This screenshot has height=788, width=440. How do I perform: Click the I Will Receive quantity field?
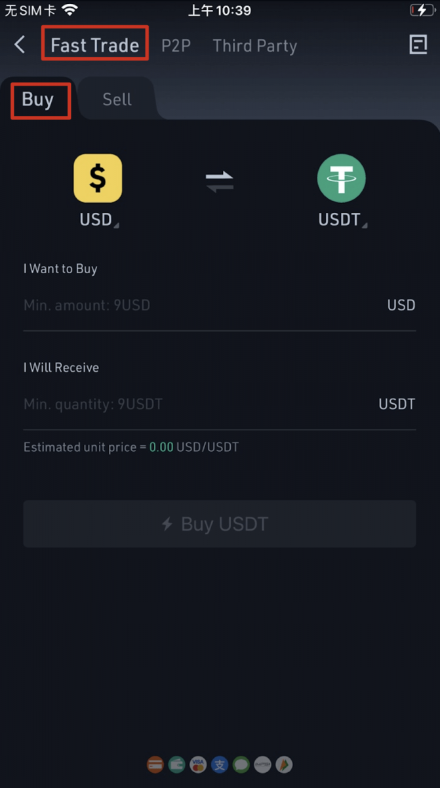point(197,404)
